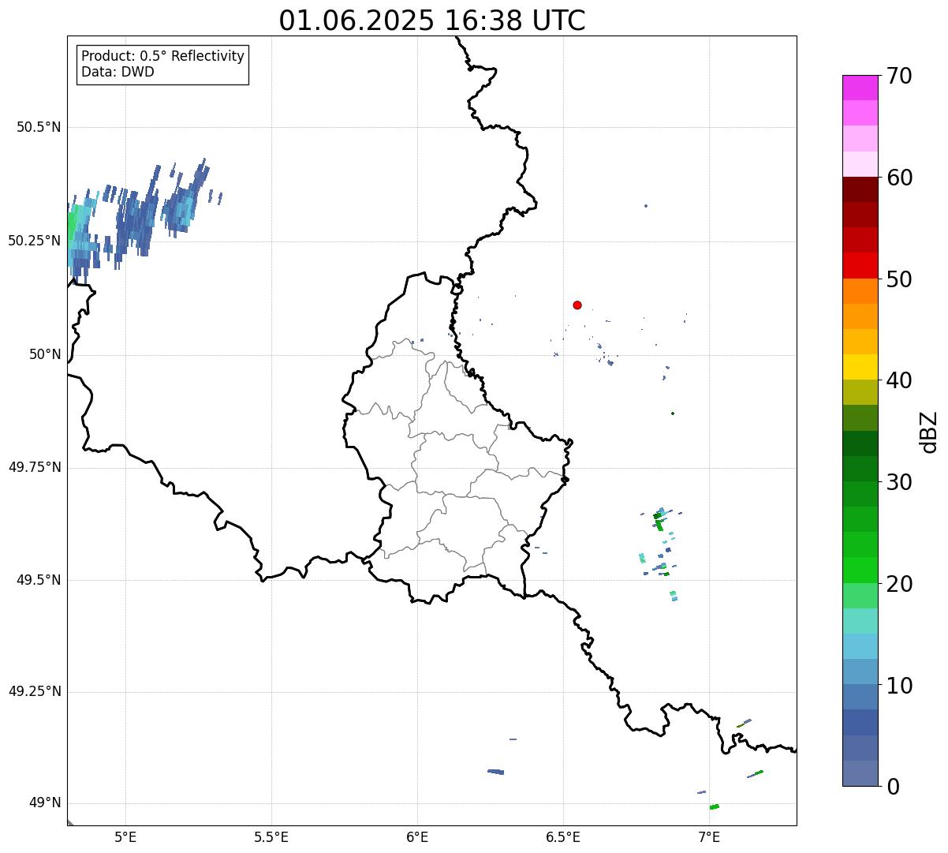The height and width of the screenshot is (853, 948).
Task: Click the 50.25°N latitude label
Action: coord(35,241)
